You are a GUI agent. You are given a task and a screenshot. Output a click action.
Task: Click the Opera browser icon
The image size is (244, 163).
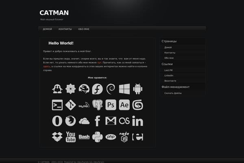point(57,121)
